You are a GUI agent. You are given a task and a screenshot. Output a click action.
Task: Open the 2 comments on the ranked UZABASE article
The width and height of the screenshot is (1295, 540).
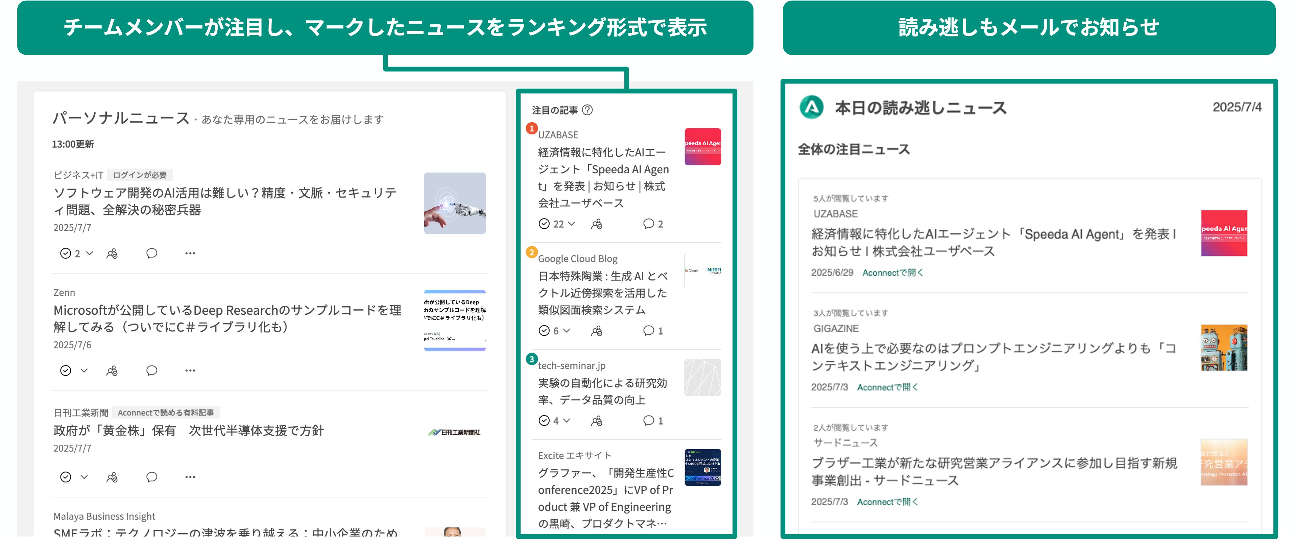(653, 224)
